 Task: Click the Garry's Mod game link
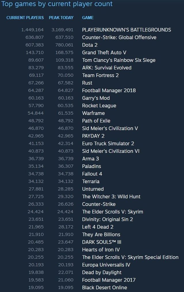point(96,98)
